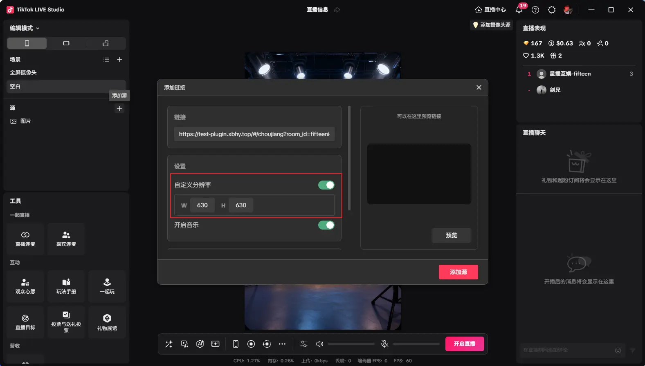Screen dimensions: 645x366
Task: Switch to landscape orientation tab
Action: pos(66,43)
